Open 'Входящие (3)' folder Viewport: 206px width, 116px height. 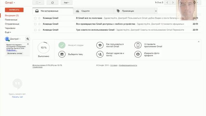coord(12,15)
